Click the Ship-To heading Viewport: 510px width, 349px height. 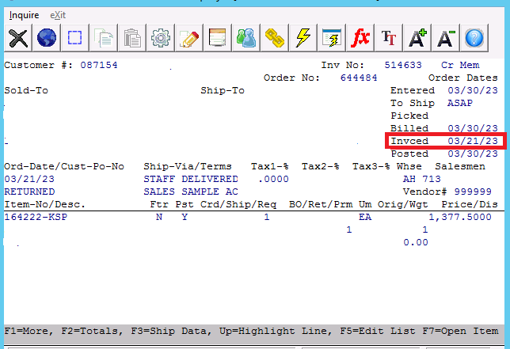click(223, 90)
